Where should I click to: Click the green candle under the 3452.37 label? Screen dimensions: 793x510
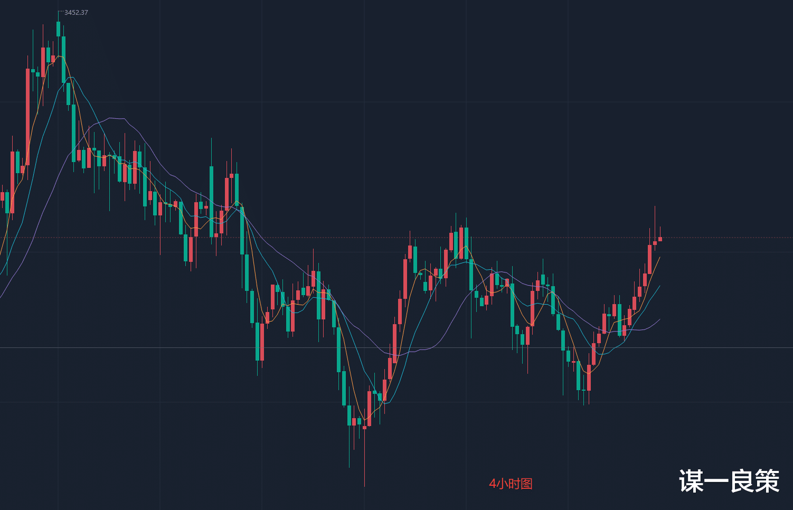point(58,29)
